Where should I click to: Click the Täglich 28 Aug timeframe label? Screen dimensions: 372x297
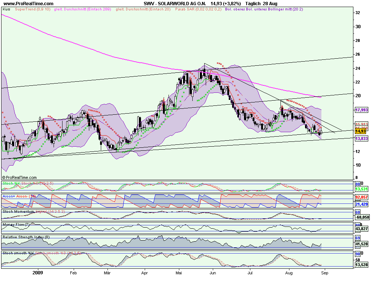[261, 4]
